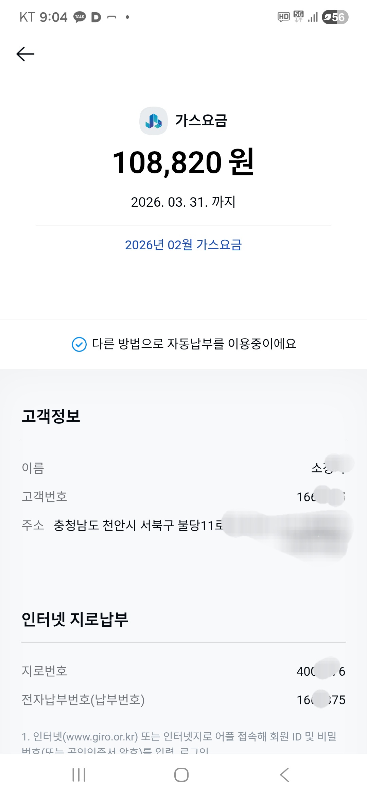Tap the 인터넷 지로납부 section heading
The width and height of the screenshot is (367, 797).
tap(75, 619)
